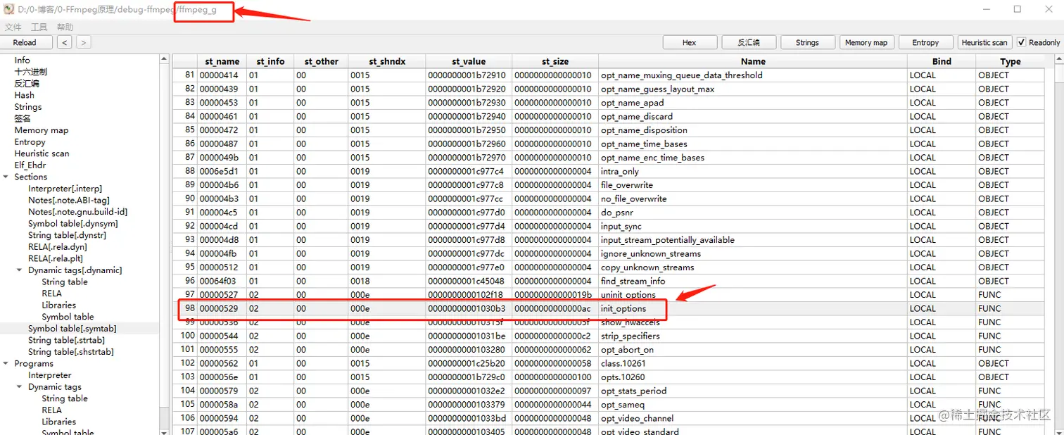The image size is (1064, 435).
Task: Select String table[.dynstr] section
Action: [x=68, y=235]
